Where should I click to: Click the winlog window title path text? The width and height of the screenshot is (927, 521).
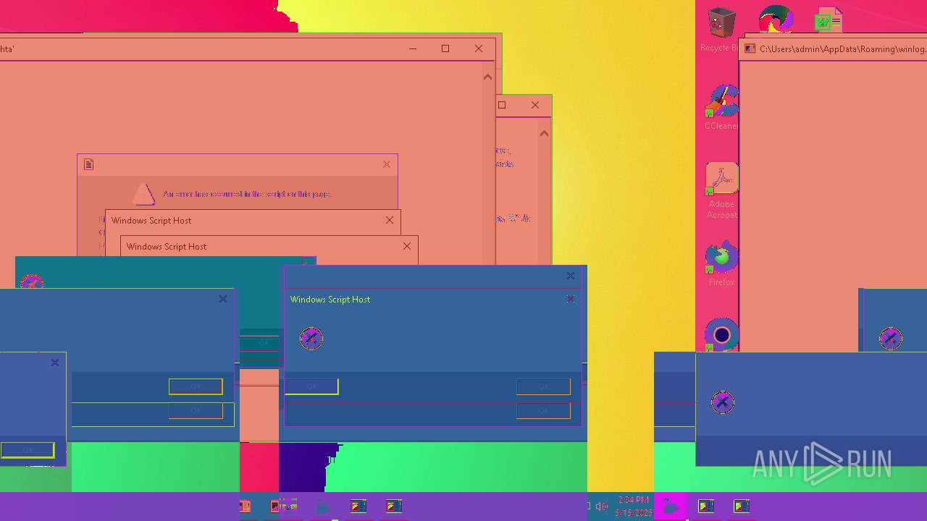coord(842,49)
